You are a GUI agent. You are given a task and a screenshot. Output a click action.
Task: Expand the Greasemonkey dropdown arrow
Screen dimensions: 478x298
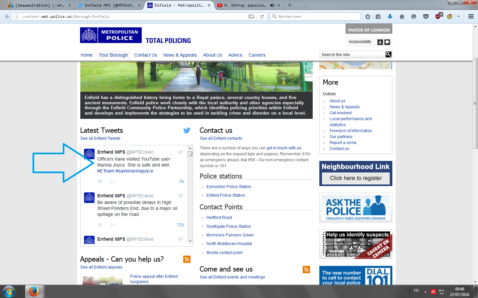[458, 17]
